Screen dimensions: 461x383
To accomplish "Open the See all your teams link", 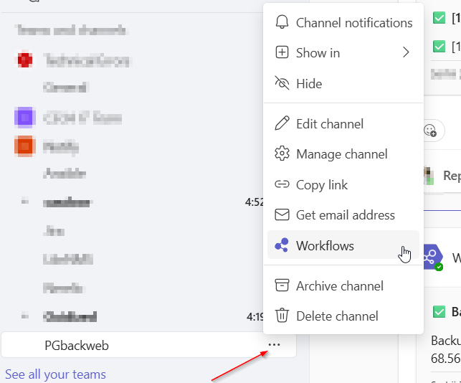I will [55, 374].
